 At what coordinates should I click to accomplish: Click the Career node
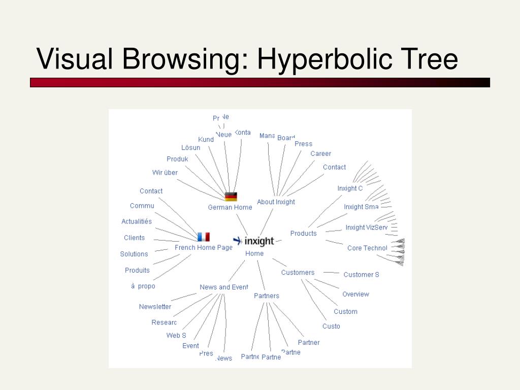tap(321, 153)
